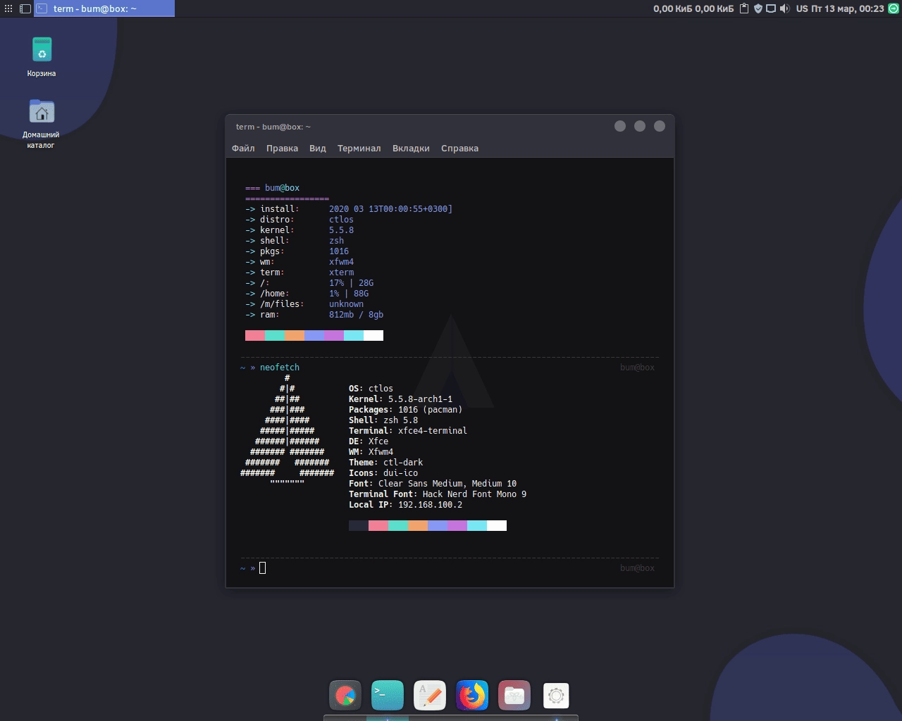This screenshot has height=721, width=902.
Task: Click the neofetch command text
Action: click(280, 368)
